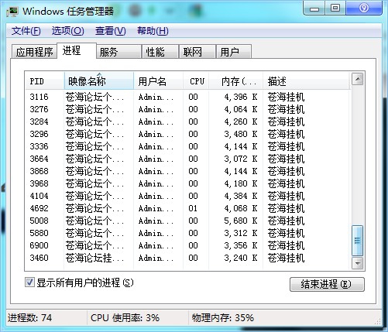Click the 进程数: 74 status entry
This screenshot has width=388, height=332.
click(x=30, y=318)
